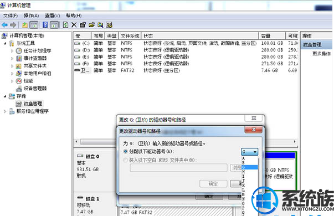Open the 文件(F) menu
This screenshot has height=216, width=334.
(x=11, y=16)
